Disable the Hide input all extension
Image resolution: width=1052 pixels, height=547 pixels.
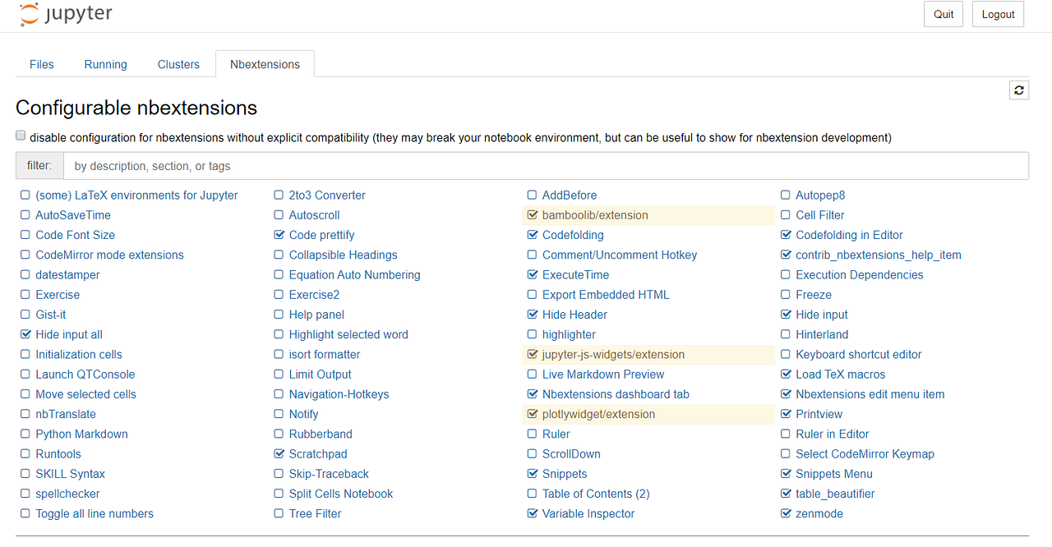coord(25,334)
